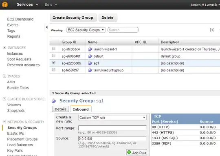Click the launch-wizard-1 security group icon
Viewport: 220px width, 156px height.
pyautogui.click(x=90, y=49)
